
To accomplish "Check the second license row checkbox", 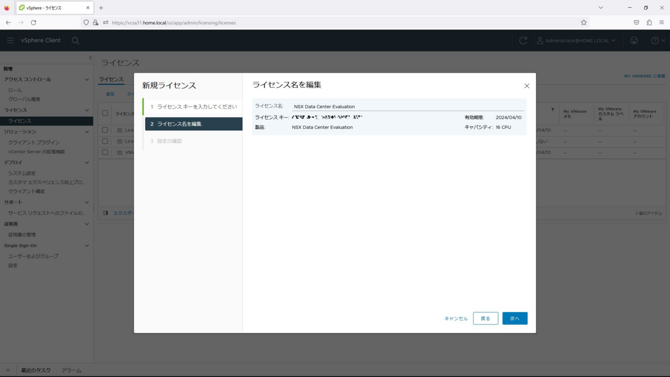I will click(x=105, y=141).
